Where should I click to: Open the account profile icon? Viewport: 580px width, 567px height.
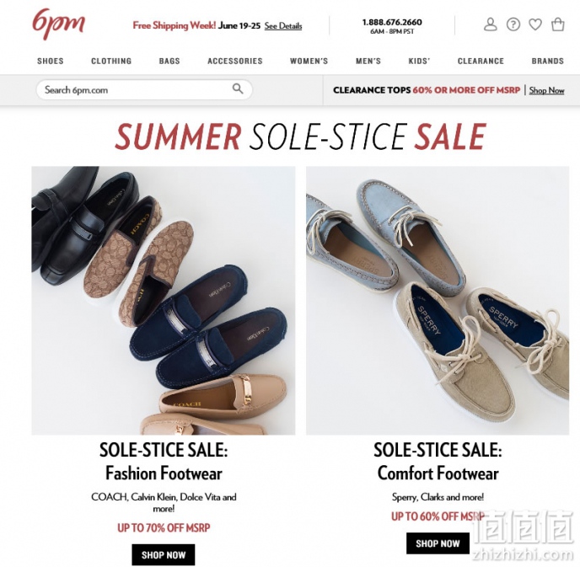pos(490,24)
